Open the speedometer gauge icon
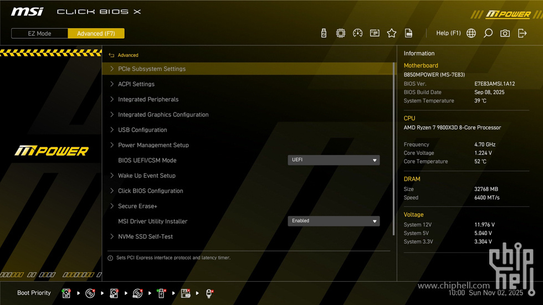543x305 pixels. [x=358, y=33]
